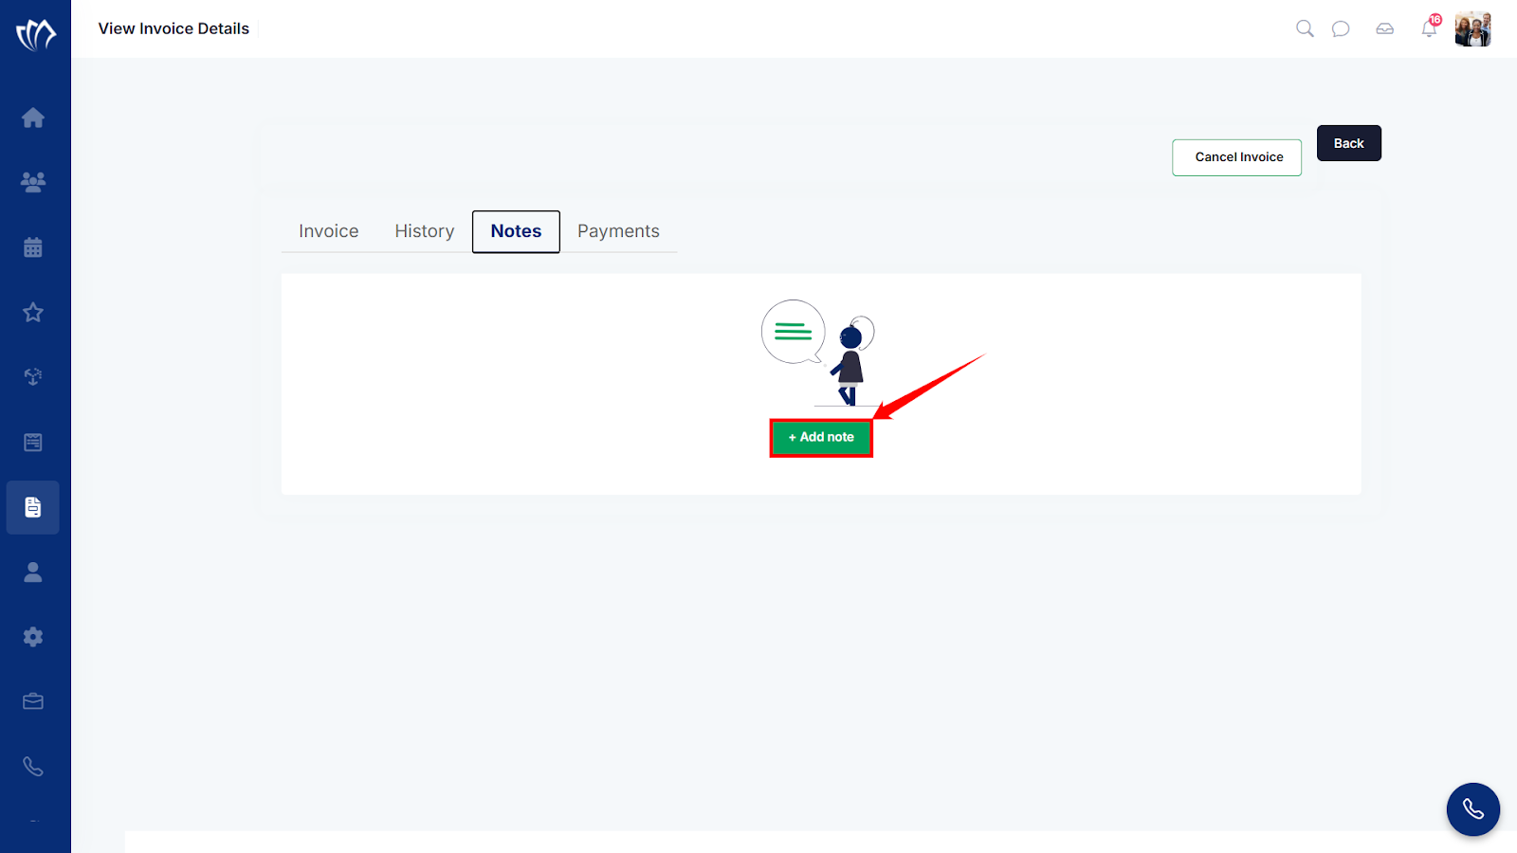Open the briefcase icon in sidebar
1517x853 pixels.
tap(33, 701)
